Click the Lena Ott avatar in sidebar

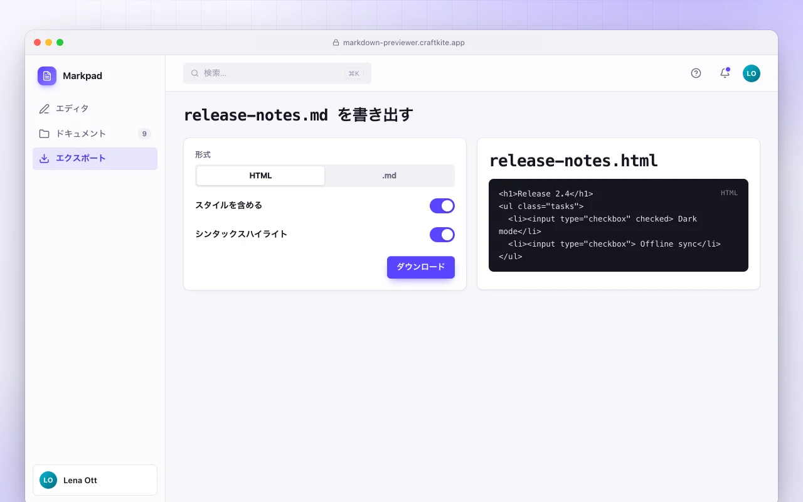tap(48, 480)
